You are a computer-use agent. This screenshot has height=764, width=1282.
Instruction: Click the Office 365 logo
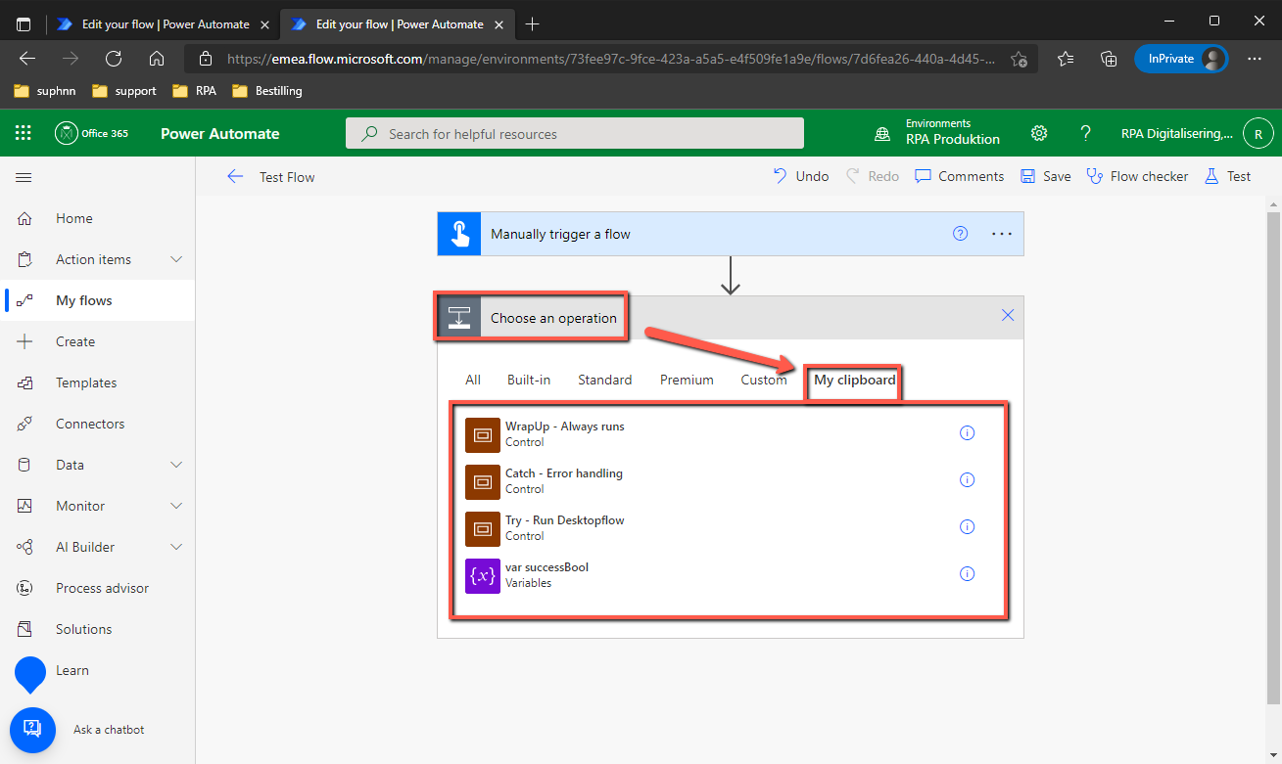pyautogui.click(x=91, y=133)
